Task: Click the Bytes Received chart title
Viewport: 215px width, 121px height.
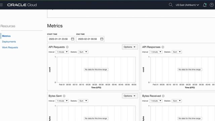Action: (152, 96)
